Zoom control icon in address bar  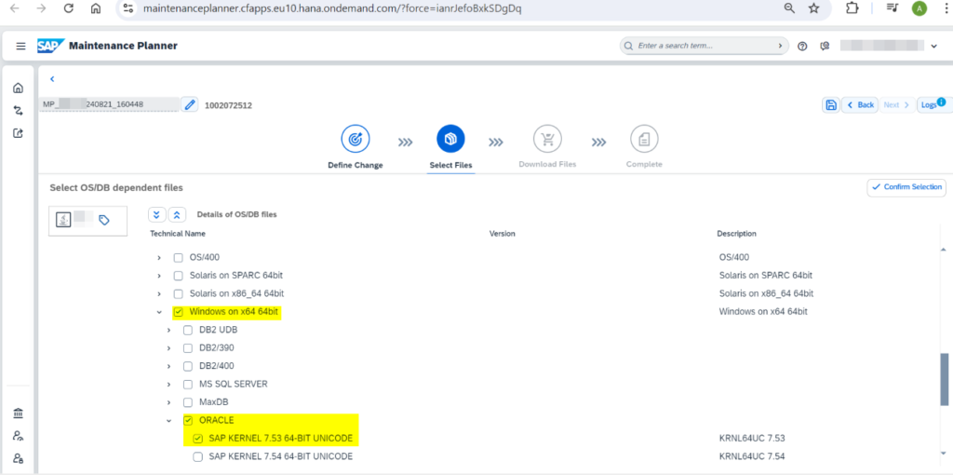[789, 8]
